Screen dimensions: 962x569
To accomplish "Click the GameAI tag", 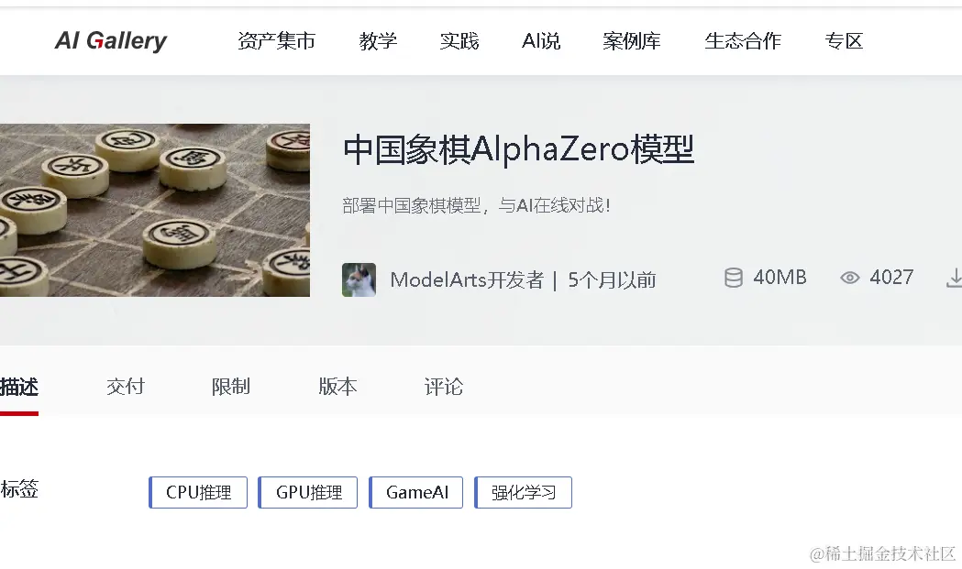I will click(416, 492).
